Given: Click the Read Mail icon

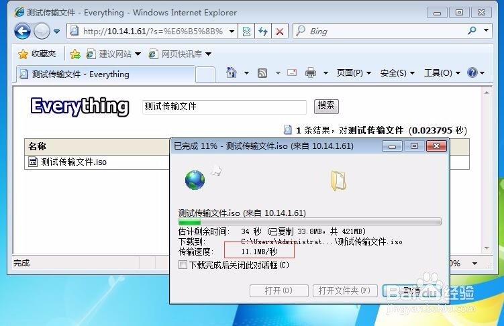Looking at the screenshot, I should (x=292, y=72).
